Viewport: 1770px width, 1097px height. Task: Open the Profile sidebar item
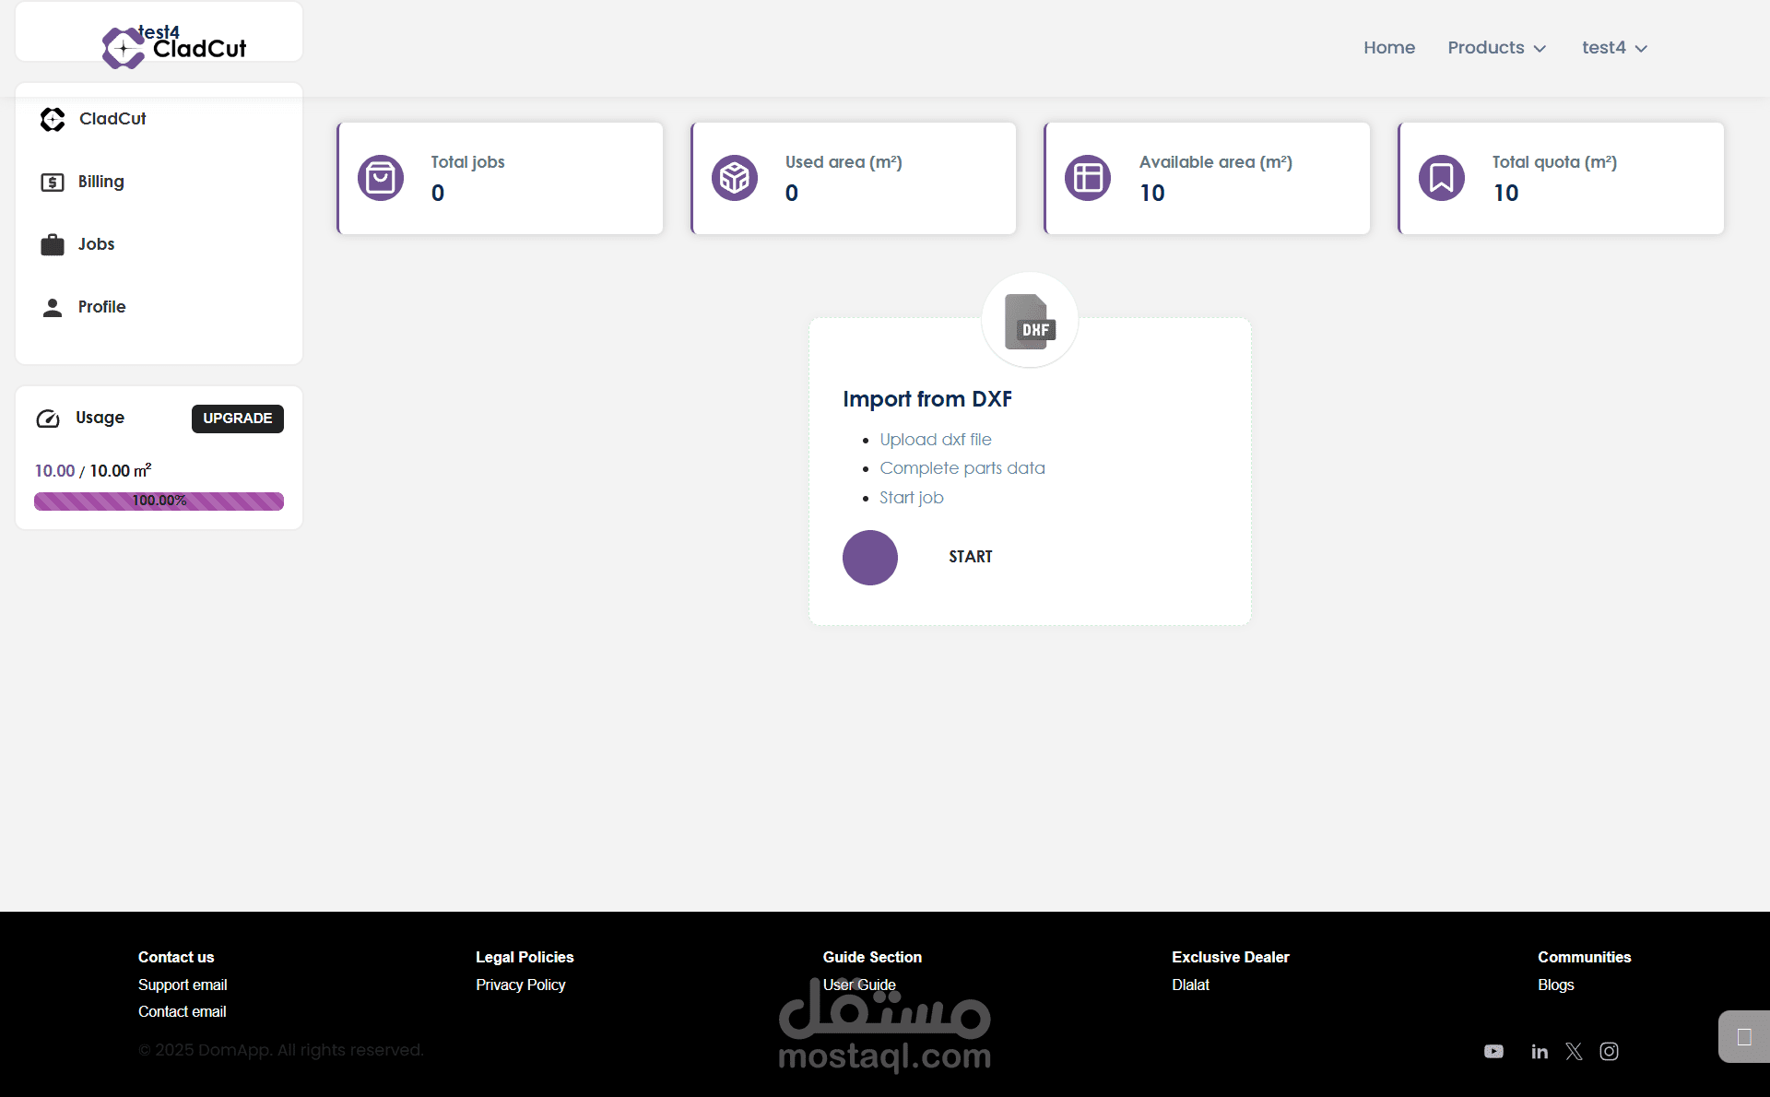[x=101, y=307]
